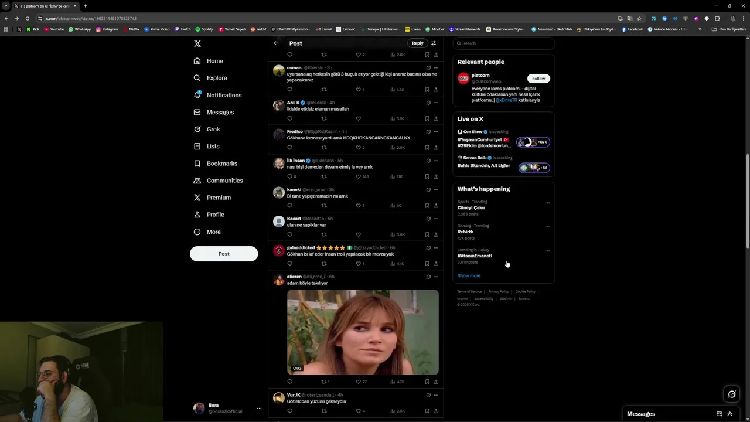Open reply sorting filter icon beside Reply
The height and width of the screenshot is (422, 750).
[434, 43]
